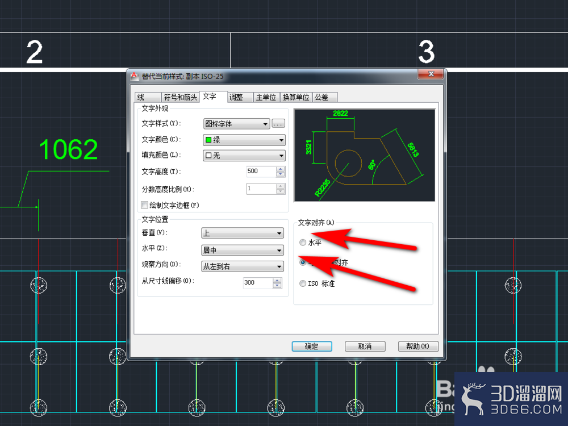Screen dimensions: 568x426
Task: Open the 垂直 position dropdown
Action: pyautogui.click(x=243, y=233)
